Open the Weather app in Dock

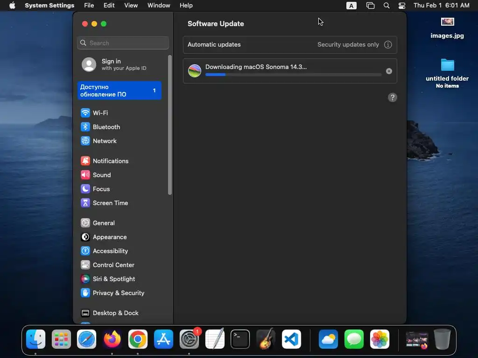tap(328, 339)
